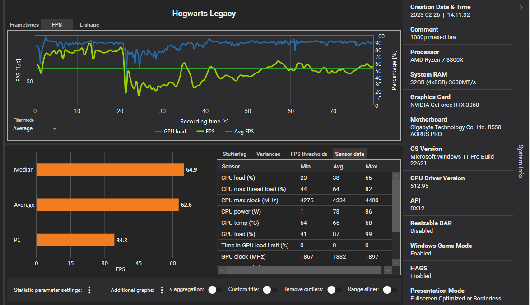The image size is (530, 305).
Task: Click the AMD Ryzen 7 3800XT text
Action: [438, 60]
